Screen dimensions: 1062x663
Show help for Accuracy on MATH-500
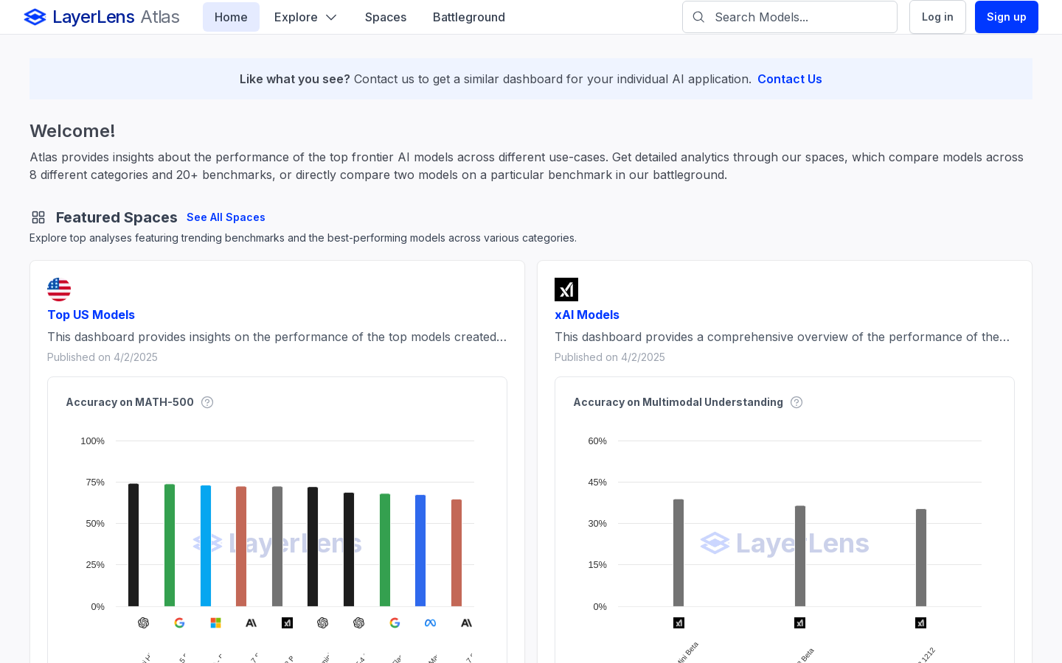(x=207, y=402)
